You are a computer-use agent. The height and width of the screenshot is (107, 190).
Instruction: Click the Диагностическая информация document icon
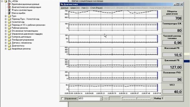[9, 7]
